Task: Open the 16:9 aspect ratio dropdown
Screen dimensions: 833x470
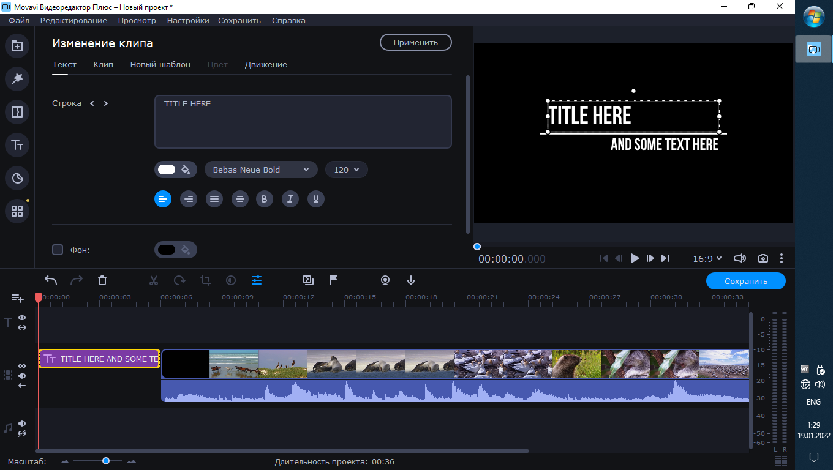Action: (x=707, y=258)
